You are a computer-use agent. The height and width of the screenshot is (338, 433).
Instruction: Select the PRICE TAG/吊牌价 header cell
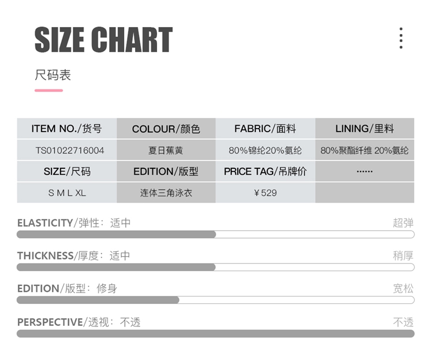coord(265,171)
